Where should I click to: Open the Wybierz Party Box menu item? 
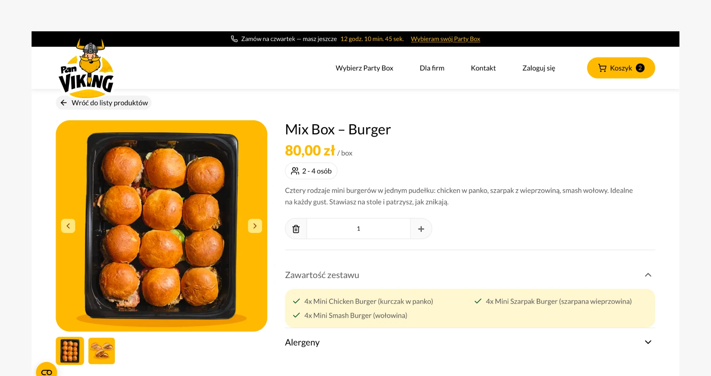point(364,68)
